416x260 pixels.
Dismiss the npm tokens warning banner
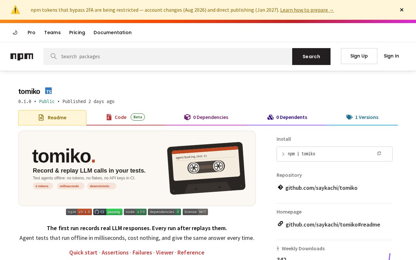click(x=402, y=10)
